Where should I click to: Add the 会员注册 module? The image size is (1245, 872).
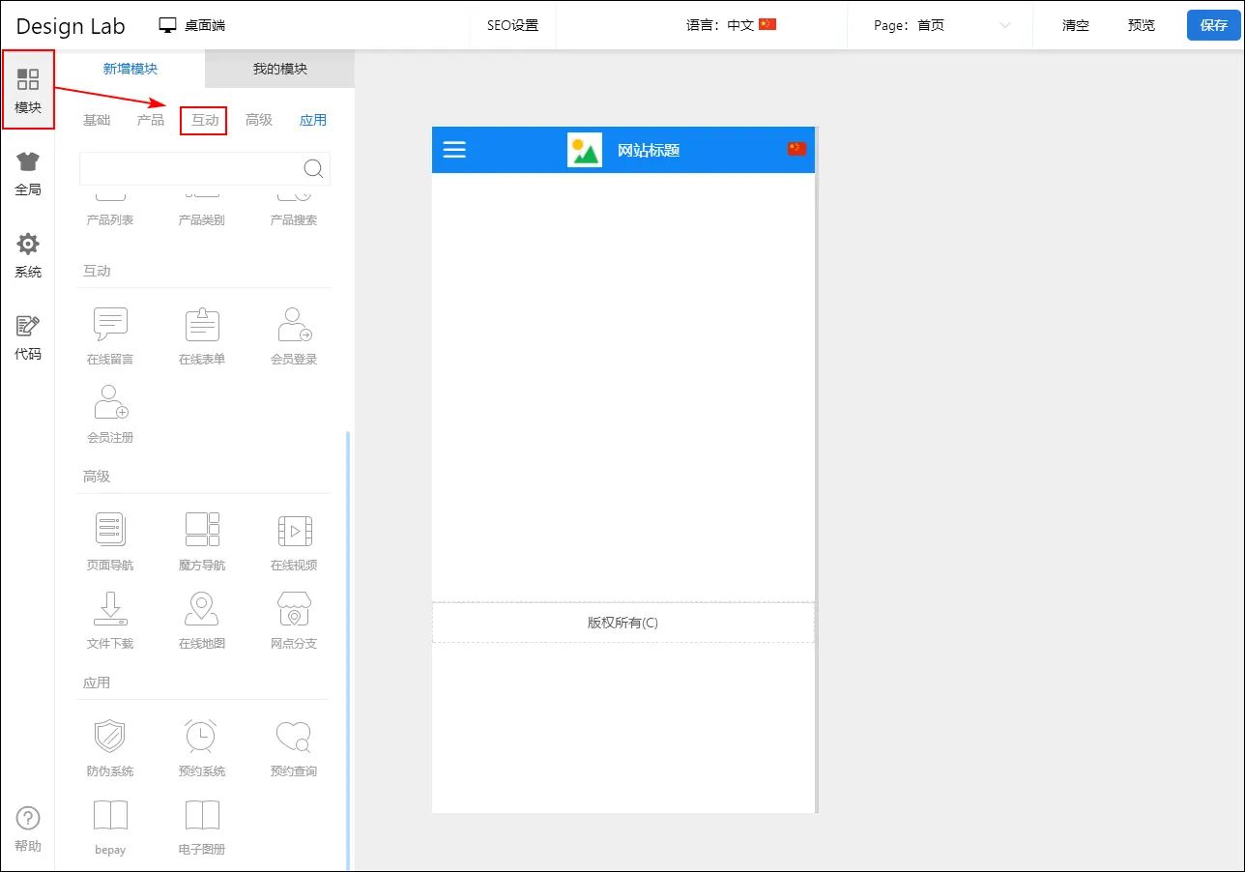pyautogui.click(x=109, y=404)
